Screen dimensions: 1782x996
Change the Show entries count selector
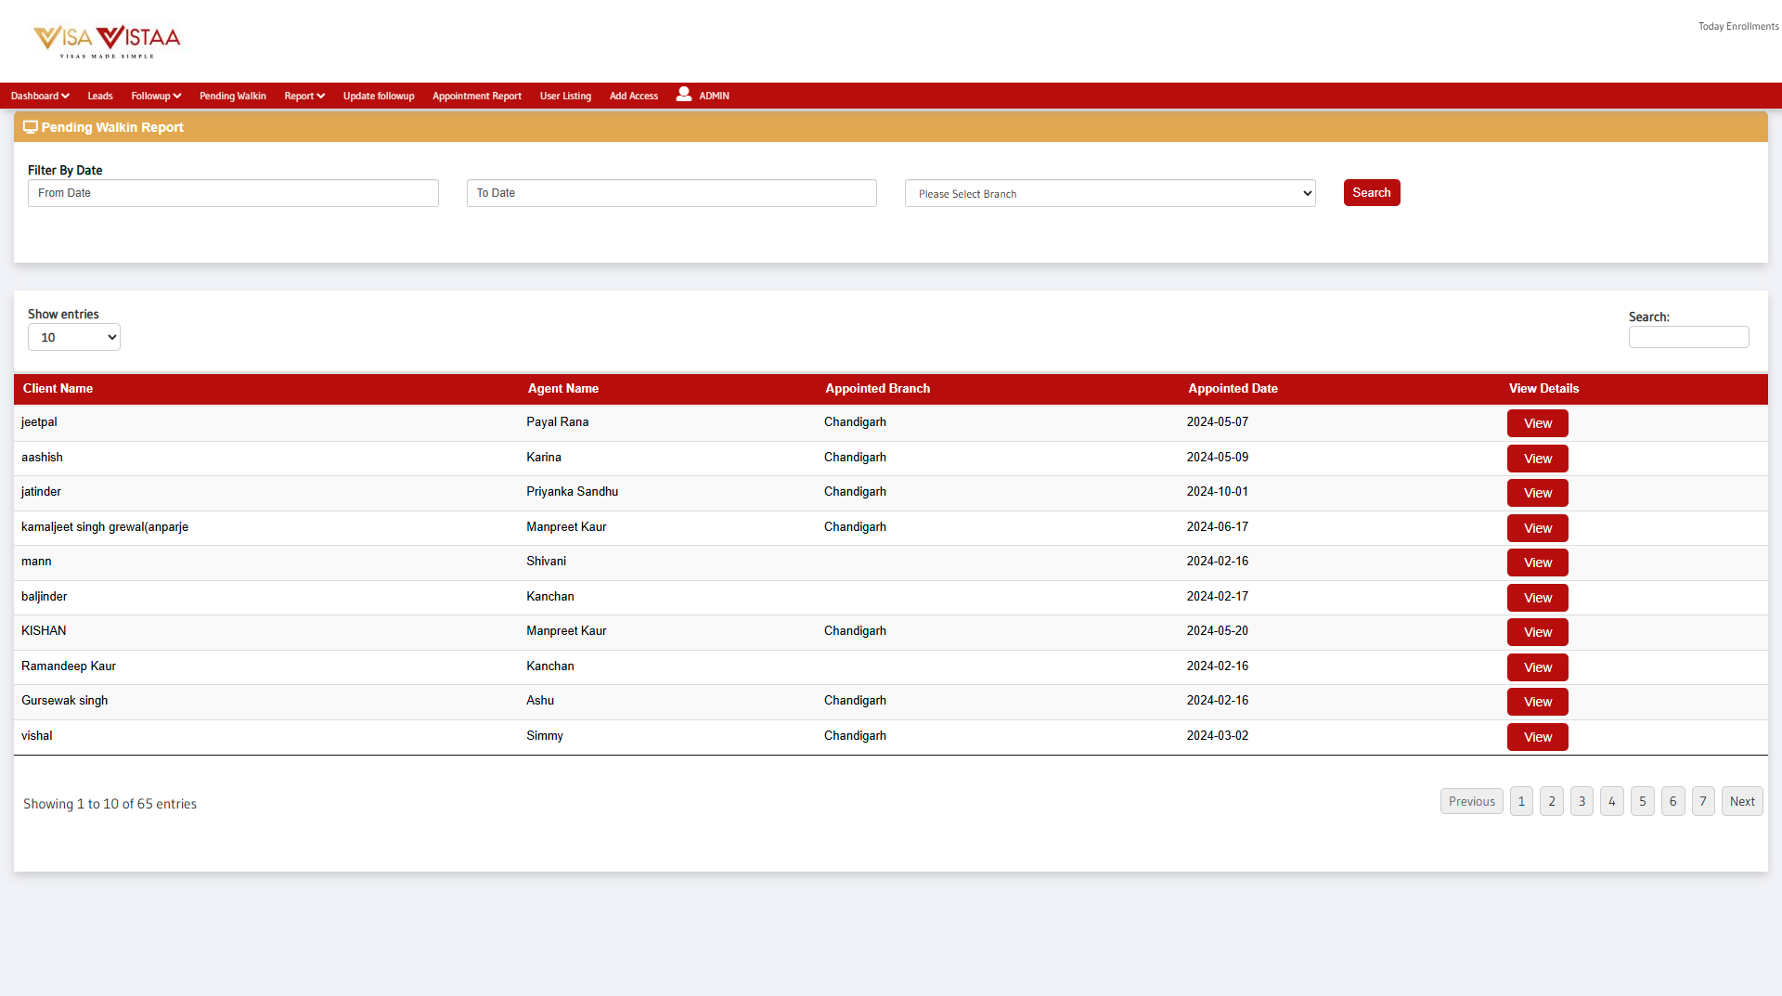pos(74,337)
